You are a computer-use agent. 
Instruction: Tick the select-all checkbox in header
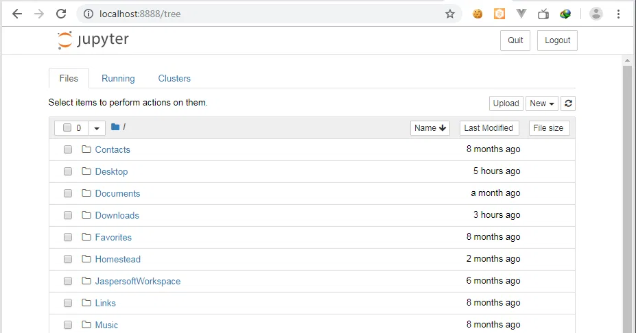pyautogui.click(x=67, y=128)
